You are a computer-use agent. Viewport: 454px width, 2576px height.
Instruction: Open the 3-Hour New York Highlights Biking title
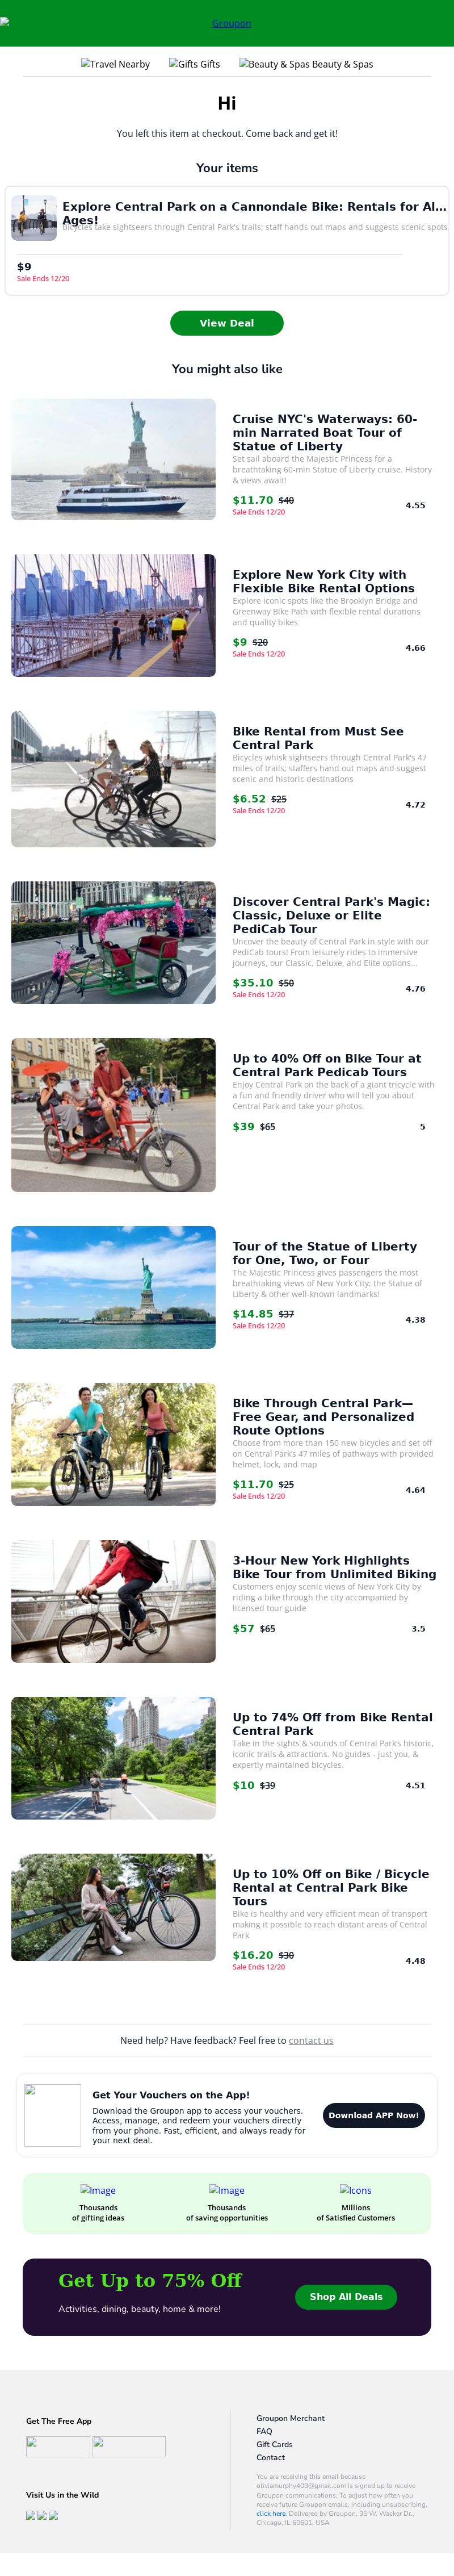click(x=334, y=1567)
